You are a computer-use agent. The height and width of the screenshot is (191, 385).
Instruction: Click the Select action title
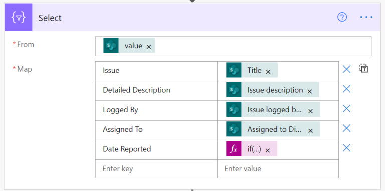click(50, 18)
